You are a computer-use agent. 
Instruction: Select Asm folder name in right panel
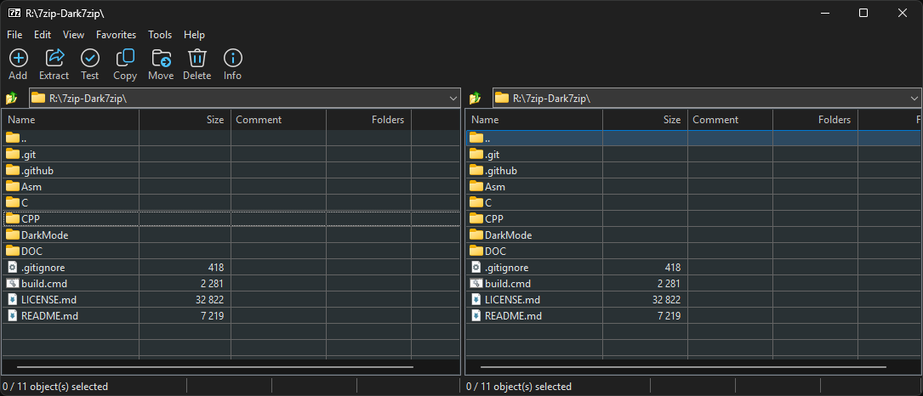495,186
